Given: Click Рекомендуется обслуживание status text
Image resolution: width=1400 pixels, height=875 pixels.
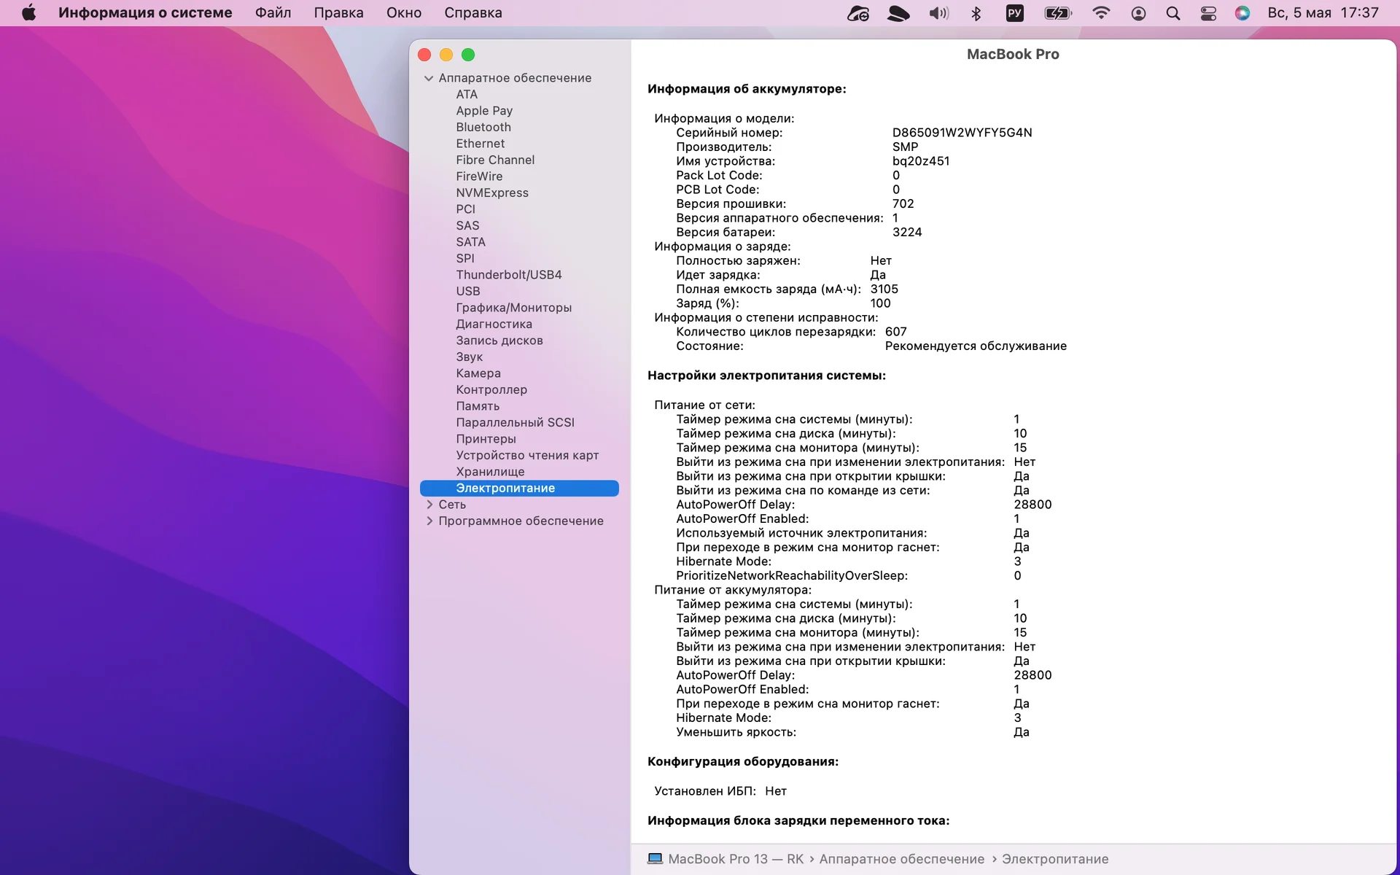Looking at the screenshot, I should (976, 346).
